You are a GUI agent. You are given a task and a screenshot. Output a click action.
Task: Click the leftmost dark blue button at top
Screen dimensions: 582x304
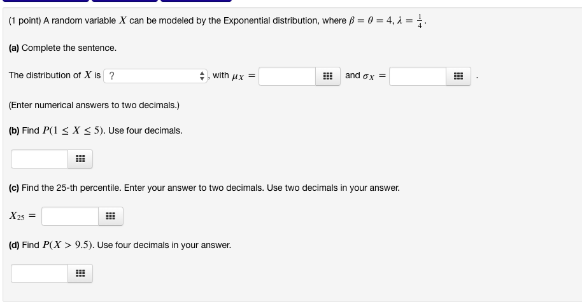point(45,1)
